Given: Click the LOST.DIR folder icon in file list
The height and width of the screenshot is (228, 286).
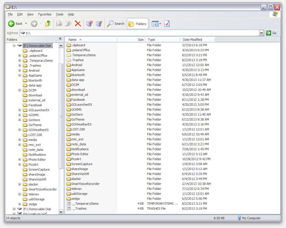Looking at the screenshot, I should coord(69,129).
